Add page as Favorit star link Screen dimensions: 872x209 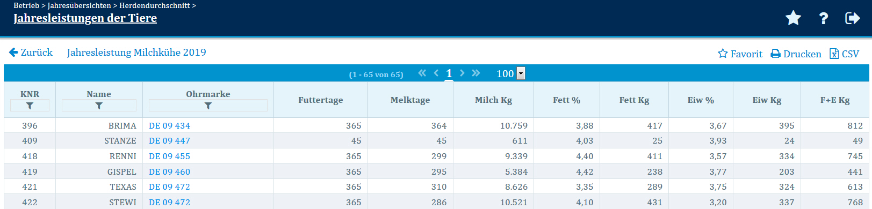[x=740, y=54]
